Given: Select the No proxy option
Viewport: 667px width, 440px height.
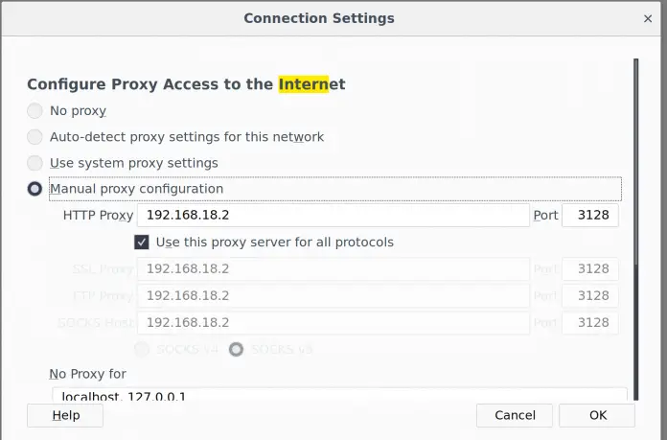Looking at the screenshot, I should point(34,111).
